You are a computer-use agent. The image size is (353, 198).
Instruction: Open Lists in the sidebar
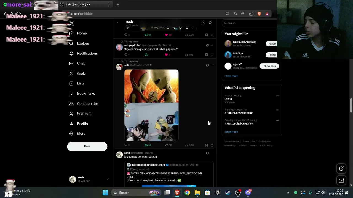[x=77, y=83]
